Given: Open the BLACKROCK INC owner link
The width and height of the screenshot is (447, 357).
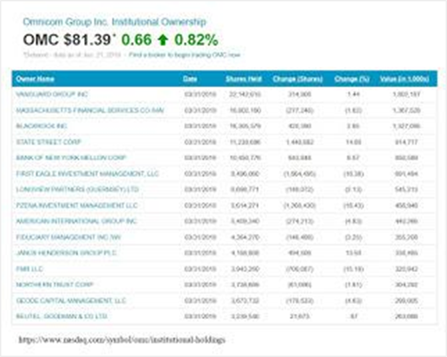Looking at the screenshot, I should click(x=41, y=126).
